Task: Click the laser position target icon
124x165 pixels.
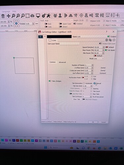Action: click(x=81, y=15)
